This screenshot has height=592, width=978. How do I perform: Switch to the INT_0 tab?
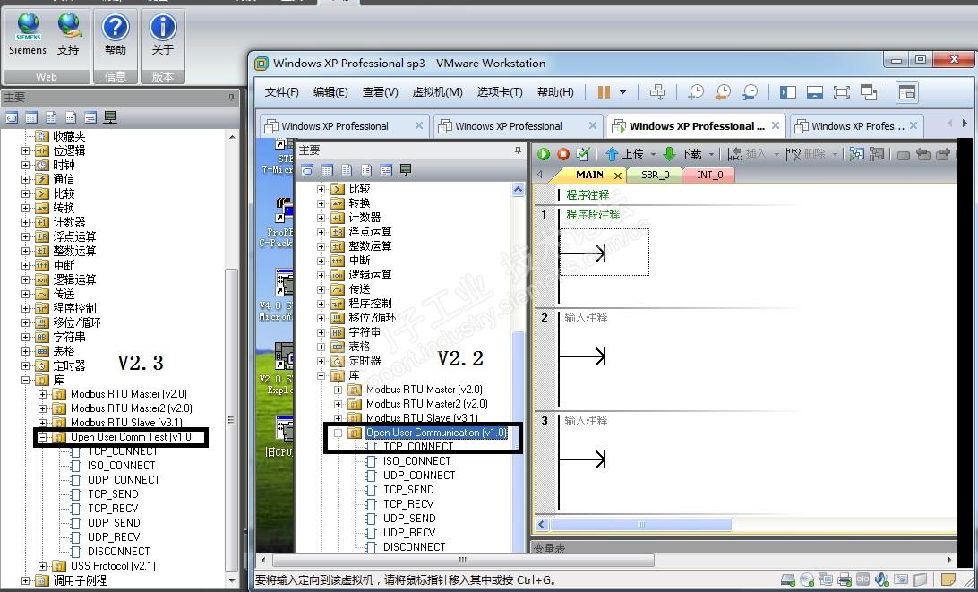[x=710, y=175]
